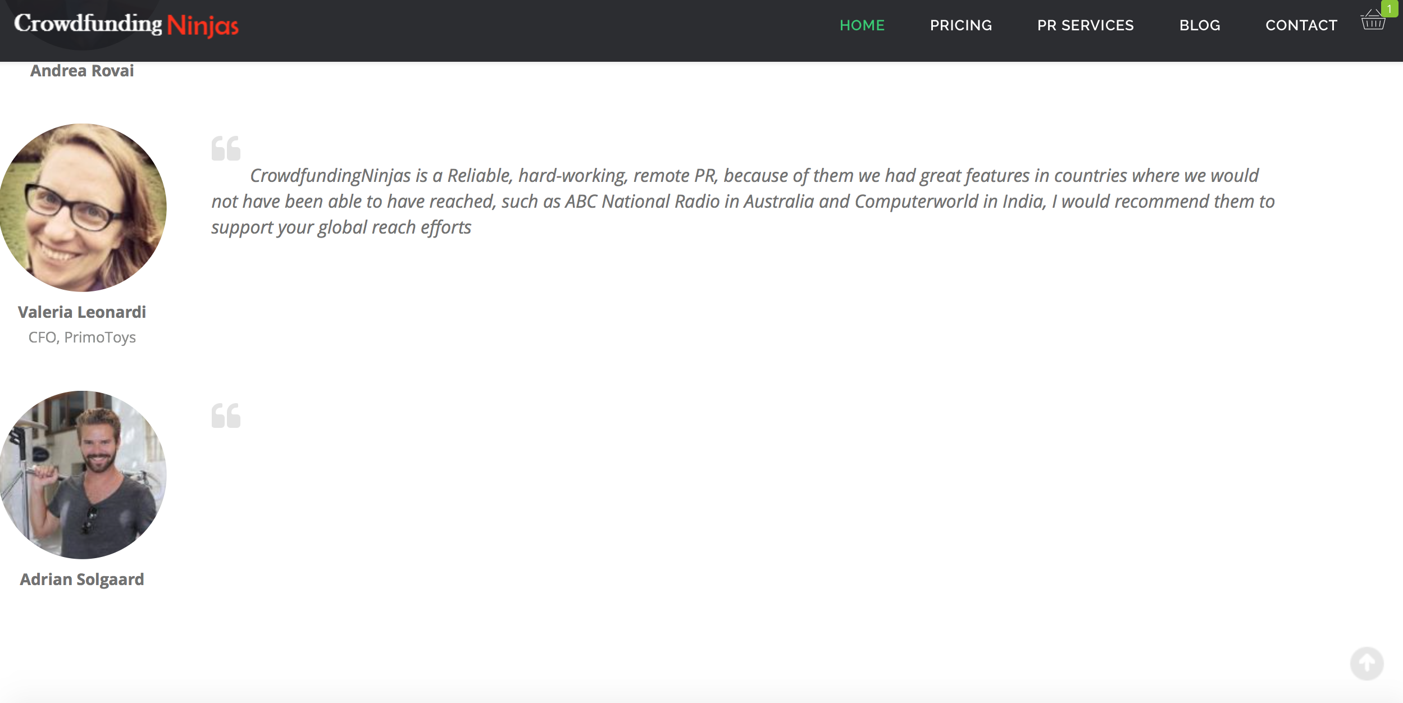Click the quote mark icon beside Adrian Solgaard
The width and height of the screenshot is (1403, 703).
click(x=226, y=416)
